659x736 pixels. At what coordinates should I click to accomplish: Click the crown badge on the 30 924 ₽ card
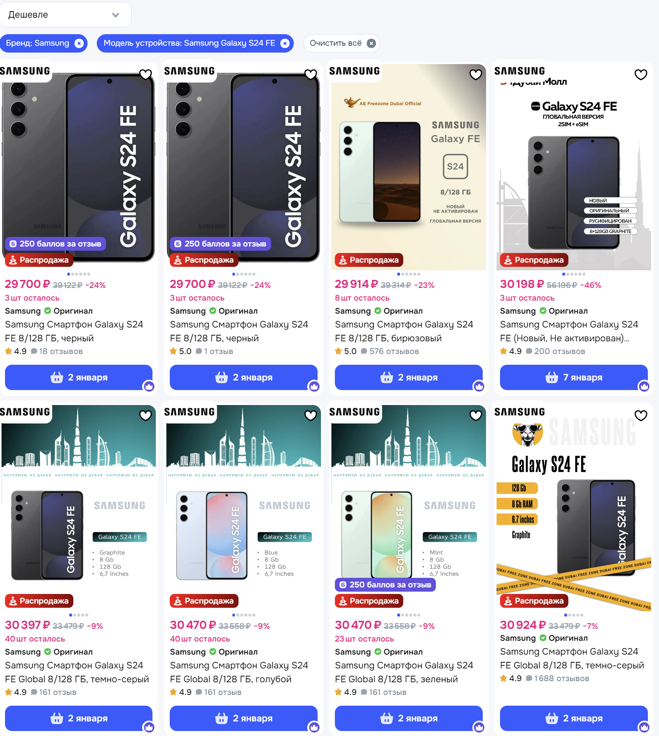(x=644, y=727)
